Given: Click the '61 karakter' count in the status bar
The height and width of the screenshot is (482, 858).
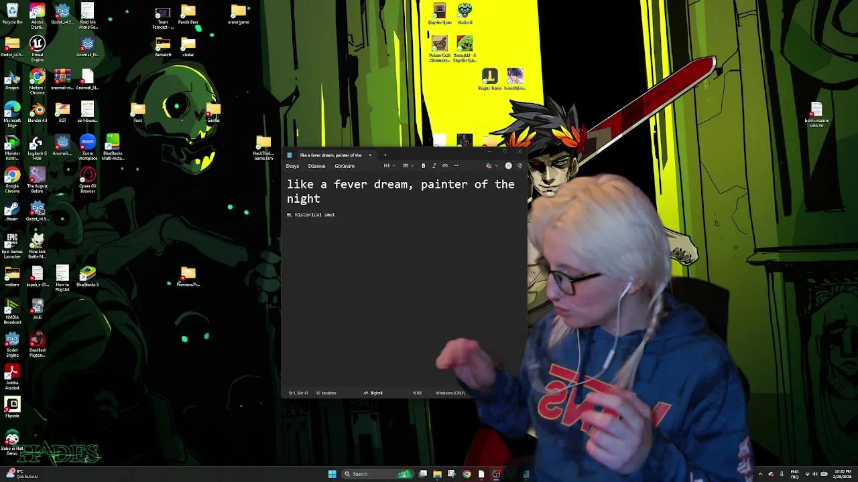Looking at the screenshot, I should [x=326, y=393].
